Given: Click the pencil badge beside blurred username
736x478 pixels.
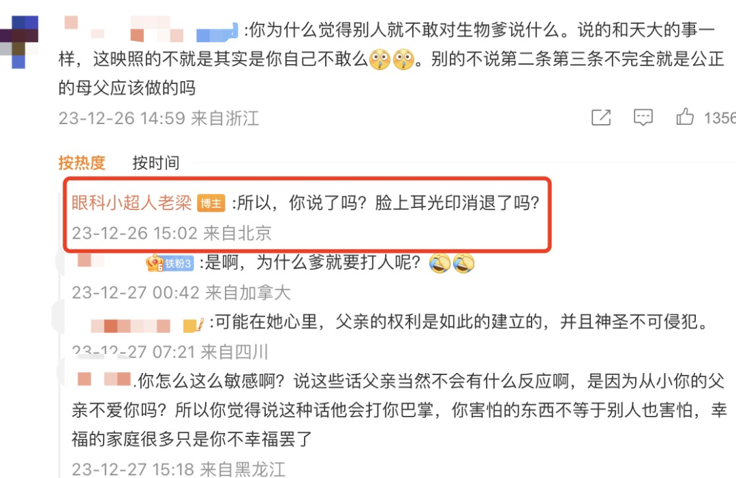Looking at the screenshot, I should 193,325.
